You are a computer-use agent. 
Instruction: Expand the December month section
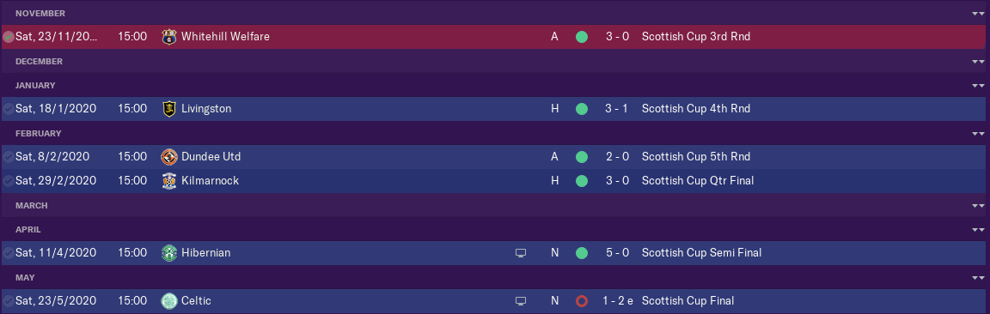point(978,61)
